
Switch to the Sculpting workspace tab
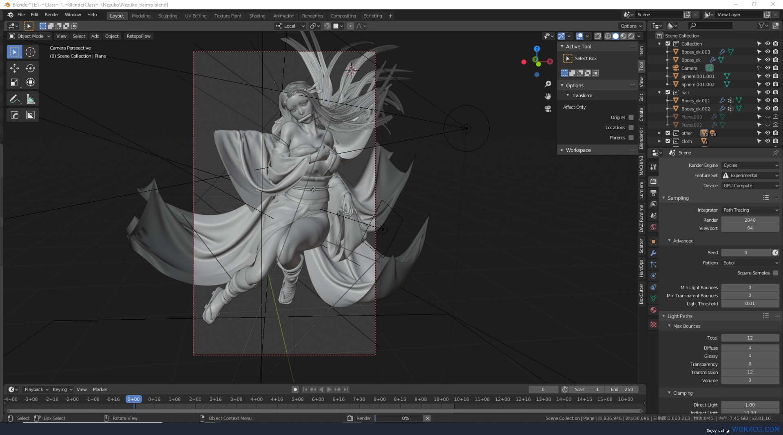point(168,16)
